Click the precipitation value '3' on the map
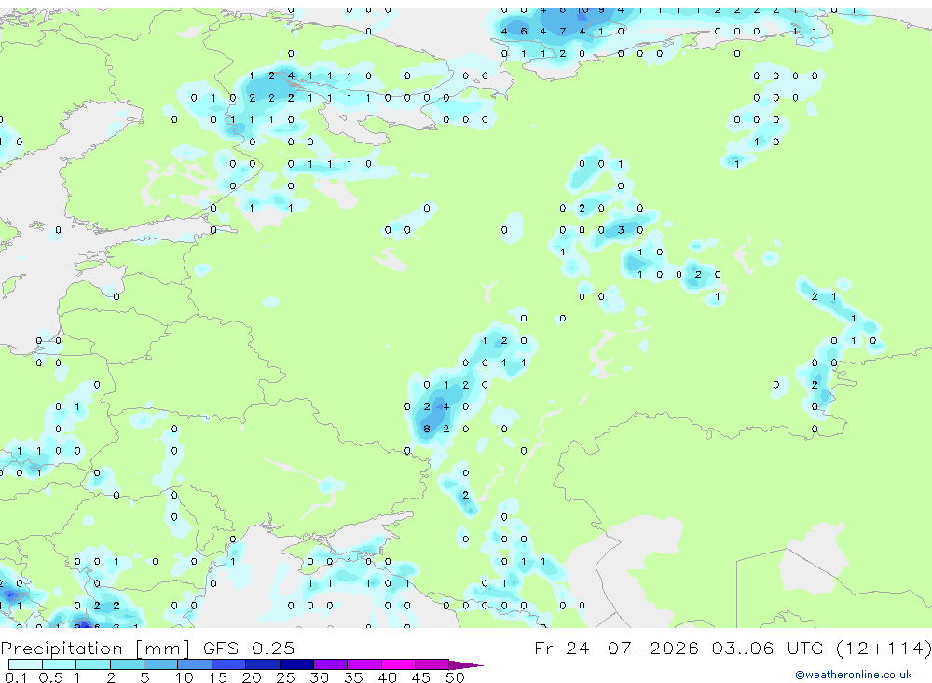Viewport: 932px width, 683px height. (621, 230)
